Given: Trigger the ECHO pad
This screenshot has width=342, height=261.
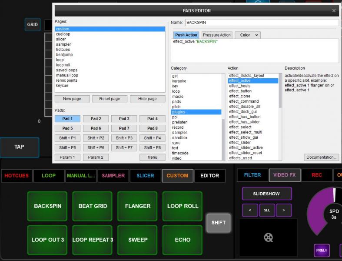Looking at the screenshot, I should click(183, 240).
